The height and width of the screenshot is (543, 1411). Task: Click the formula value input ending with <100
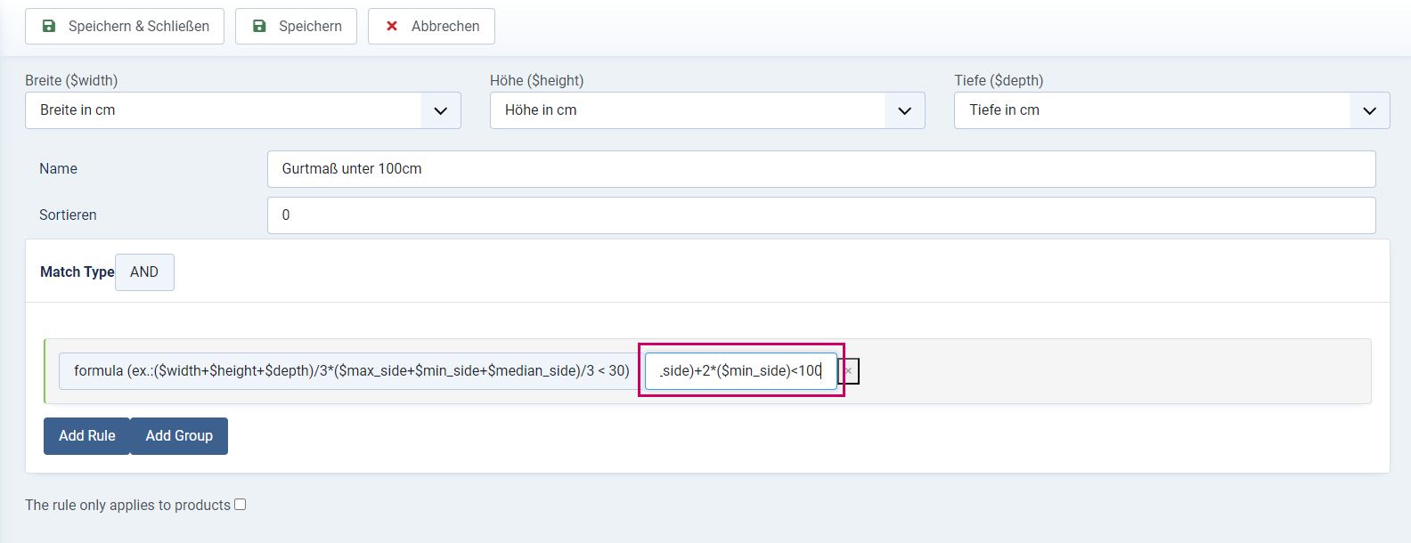coord(741,371)
